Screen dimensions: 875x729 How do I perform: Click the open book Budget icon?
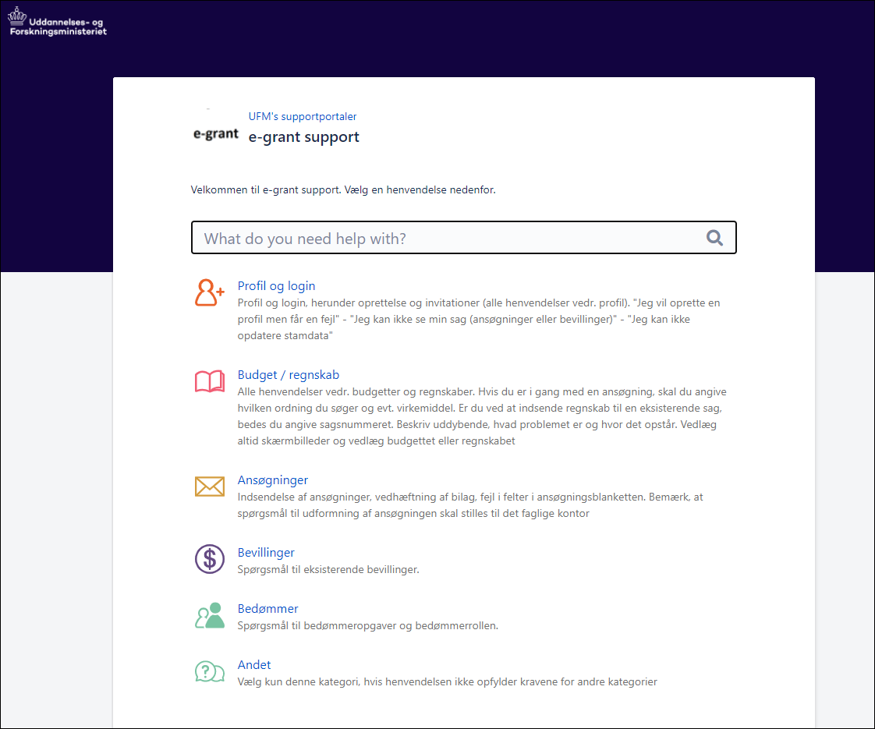[x=209, y=381]
